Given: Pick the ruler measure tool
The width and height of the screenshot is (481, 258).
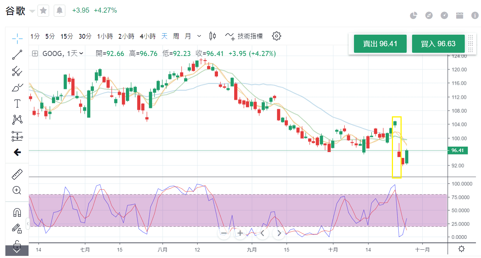Looking at the screenshot, I should (x=17, y=174).
